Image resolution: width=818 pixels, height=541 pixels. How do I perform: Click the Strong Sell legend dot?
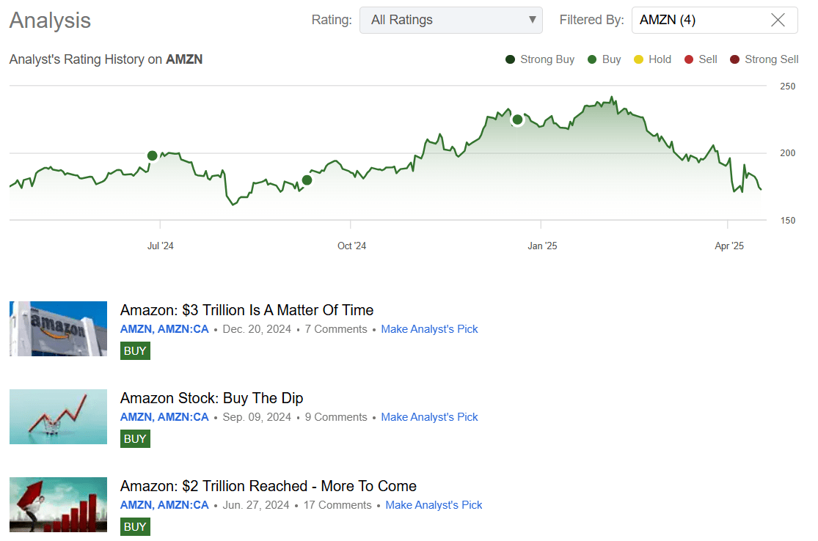click(734, 59)
